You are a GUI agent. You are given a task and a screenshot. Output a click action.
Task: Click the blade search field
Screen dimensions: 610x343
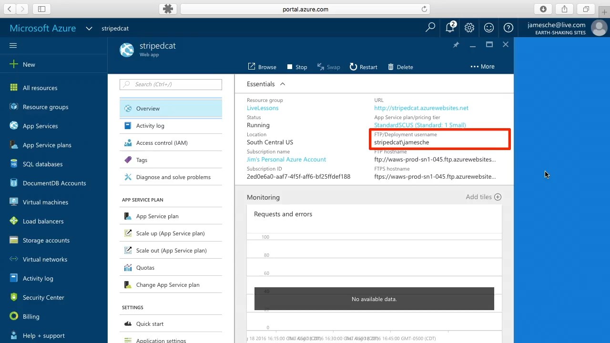coord(171,84)
